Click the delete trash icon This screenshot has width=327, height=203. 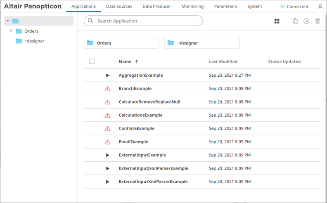coord(318,21)
